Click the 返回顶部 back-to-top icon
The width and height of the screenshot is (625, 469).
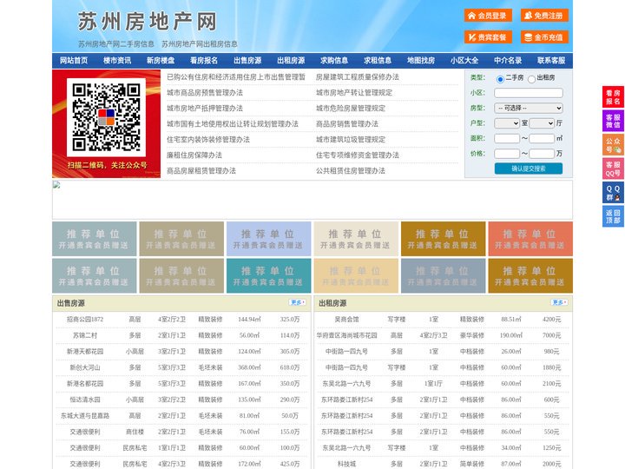point(613,216)
